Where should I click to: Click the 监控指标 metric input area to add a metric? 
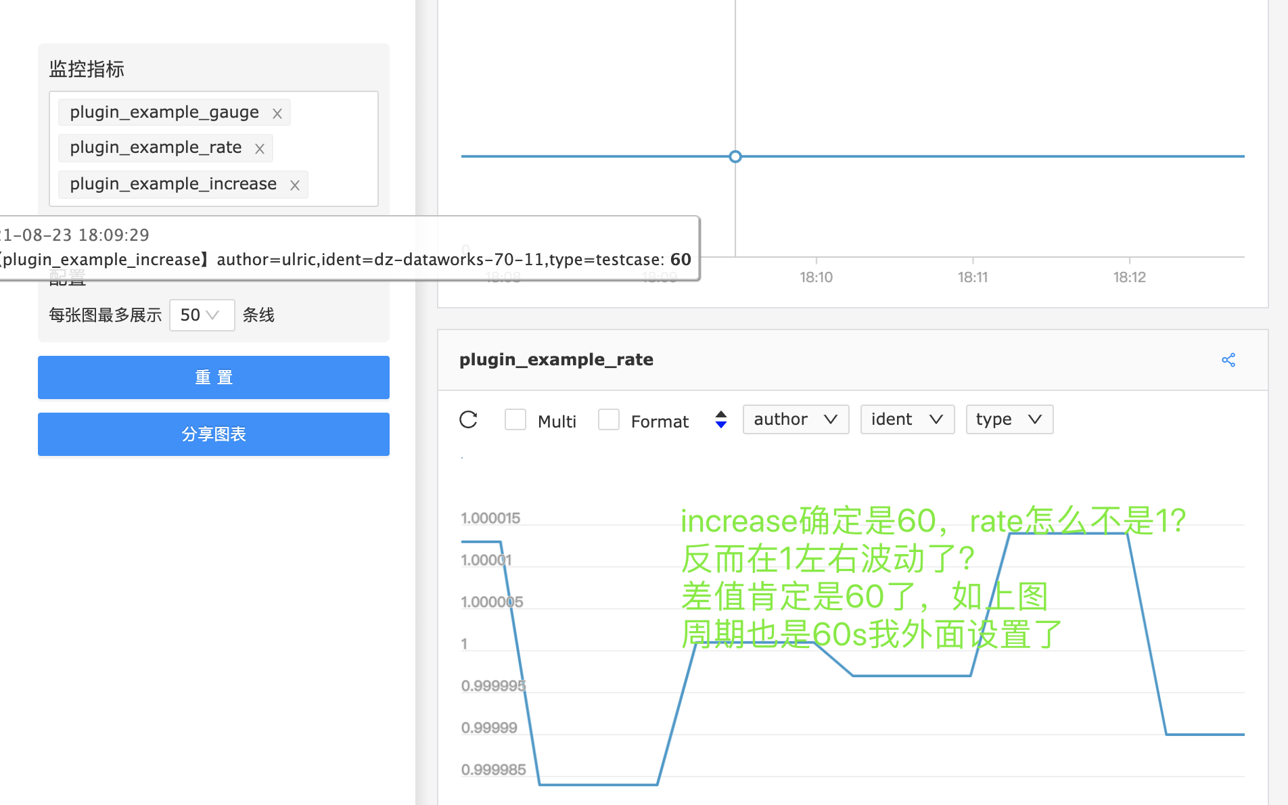tap(214, 149)
